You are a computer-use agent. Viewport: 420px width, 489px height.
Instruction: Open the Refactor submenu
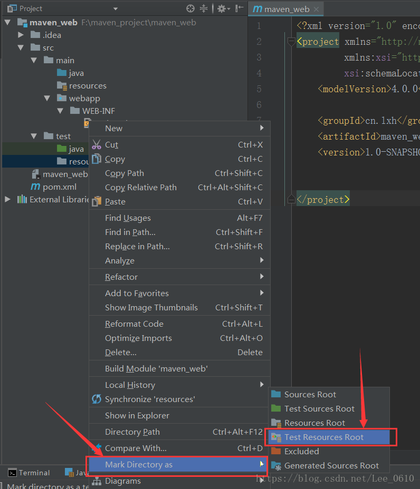point(179,277)
